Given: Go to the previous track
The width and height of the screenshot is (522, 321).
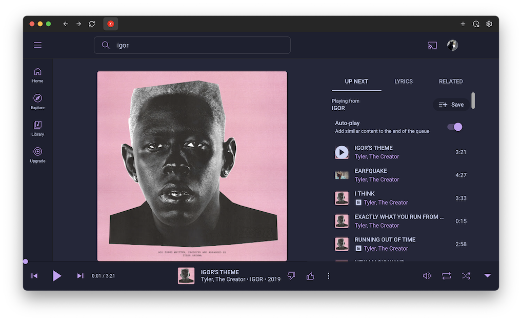Looking at the screenshot, I should (34, 276).
